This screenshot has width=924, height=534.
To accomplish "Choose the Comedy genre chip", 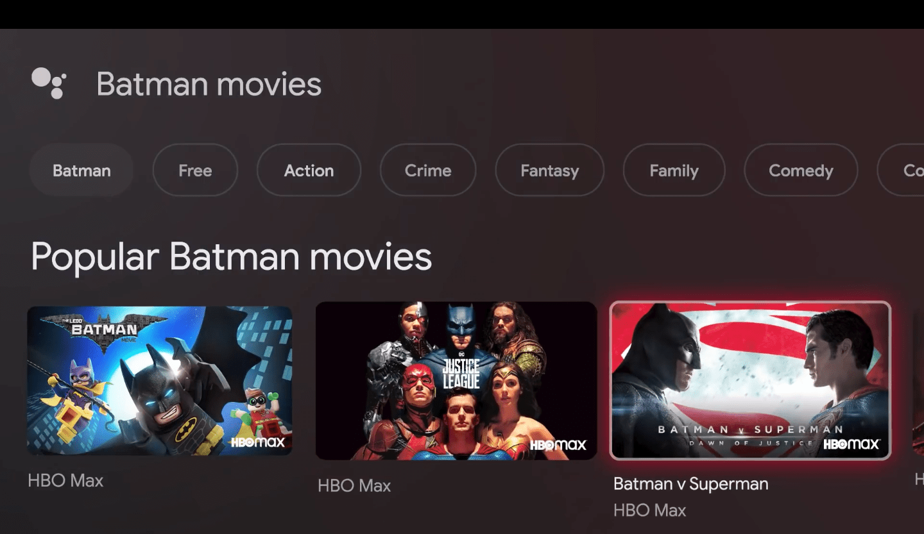I will (x=801, y=171).
